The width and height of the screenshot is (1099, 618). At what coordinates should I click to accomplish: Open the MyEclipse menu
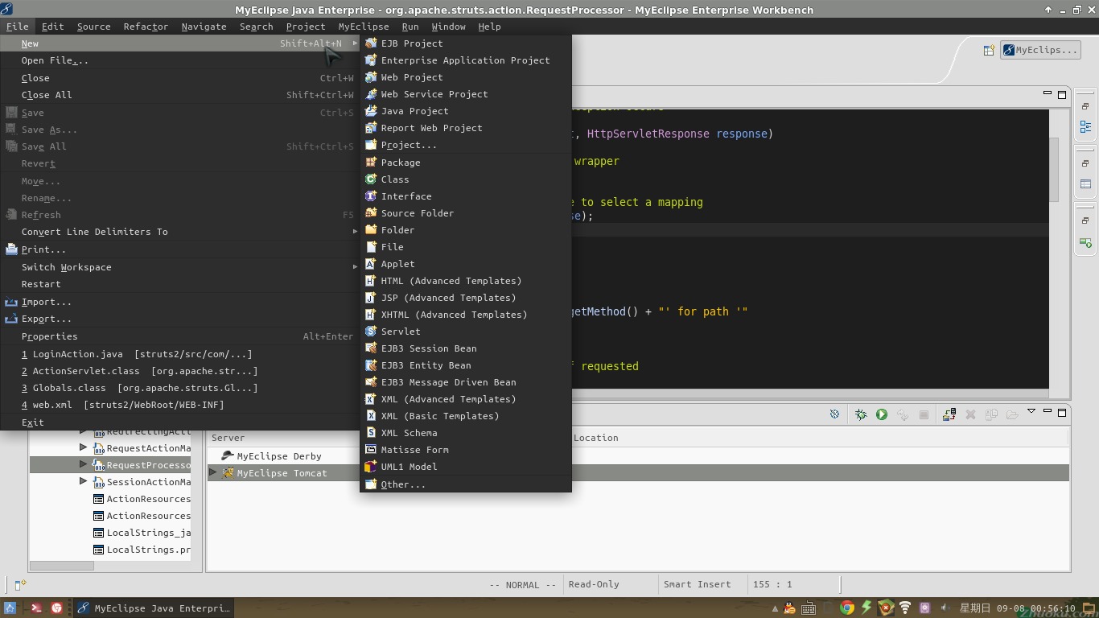coord(364,27)
